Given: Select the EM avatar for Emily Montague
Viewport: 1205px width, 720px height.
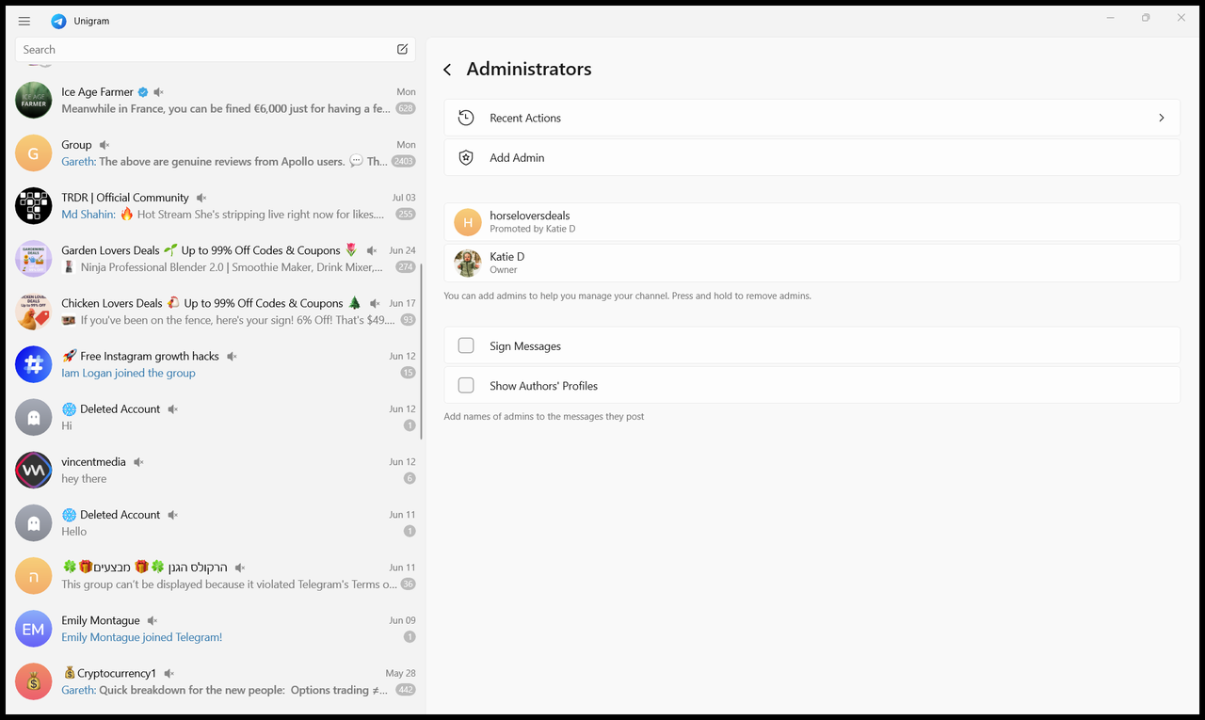Looking at the screenshot, I should tap(34, 629).
